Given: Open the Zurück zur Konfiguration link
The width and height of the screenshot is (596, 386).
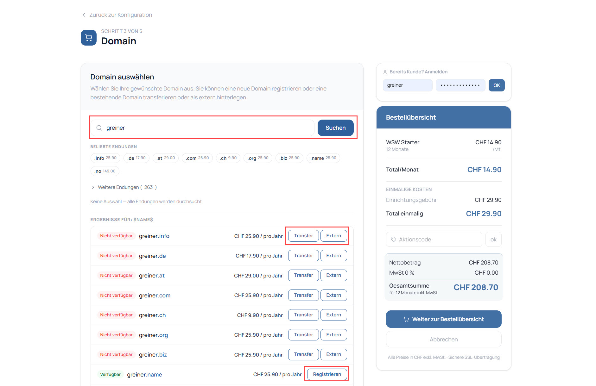Looking at the screenshot, I should [120, 15].
